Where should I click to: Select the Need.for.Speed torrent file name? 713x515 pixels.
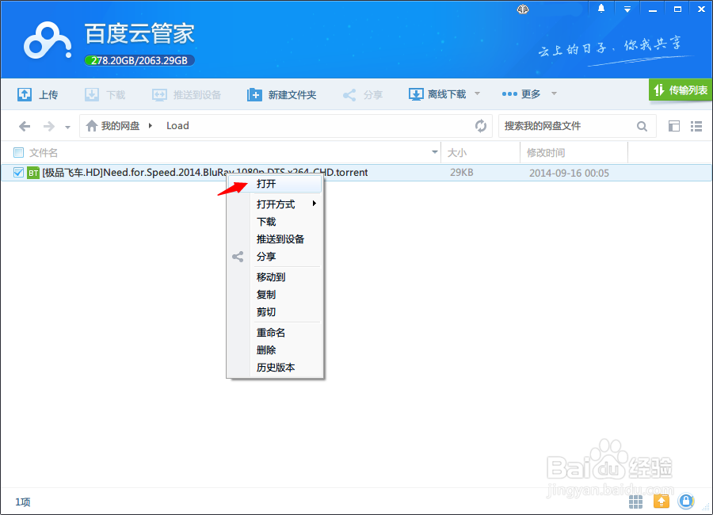[x=205, y=173]
